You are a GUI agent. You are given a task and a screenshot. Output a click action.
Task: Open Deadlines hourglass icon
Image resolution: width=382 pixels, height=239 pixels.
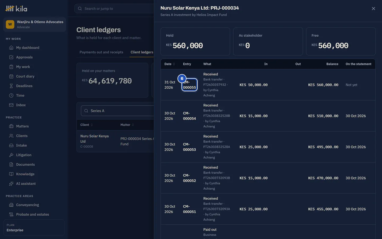11,86
